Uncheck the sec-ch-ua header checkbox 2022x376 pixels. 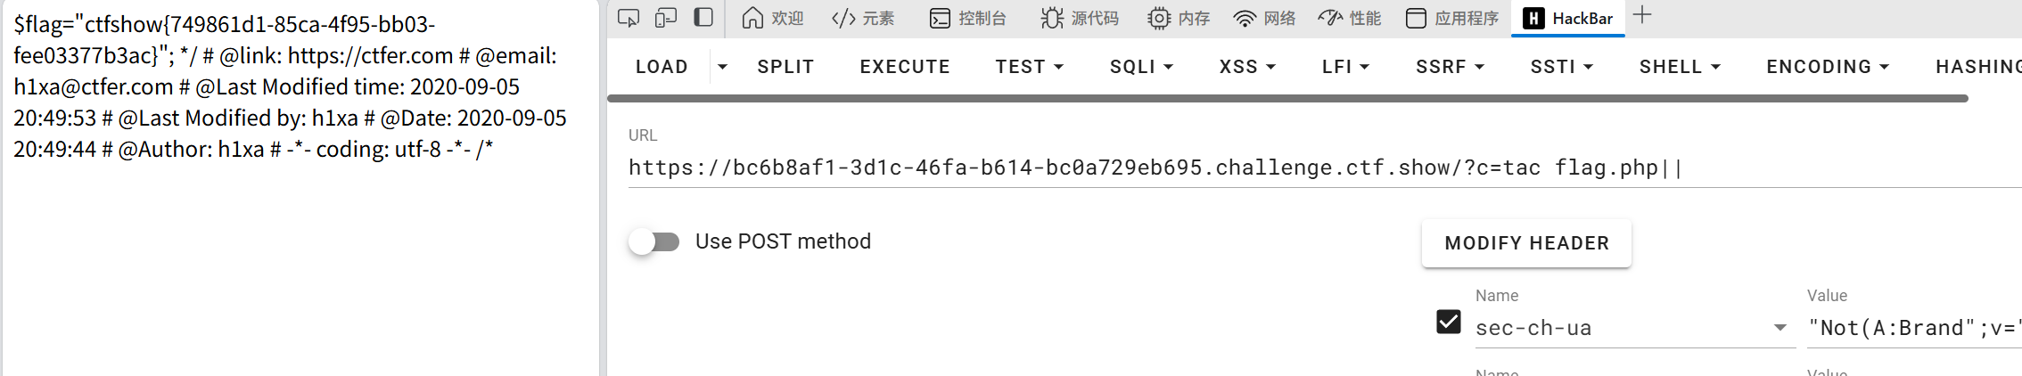coord(1449,322)
